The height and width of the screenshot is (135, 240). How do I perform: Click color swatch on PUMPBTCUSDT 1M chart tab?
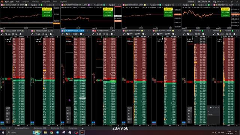coord(89,5)
